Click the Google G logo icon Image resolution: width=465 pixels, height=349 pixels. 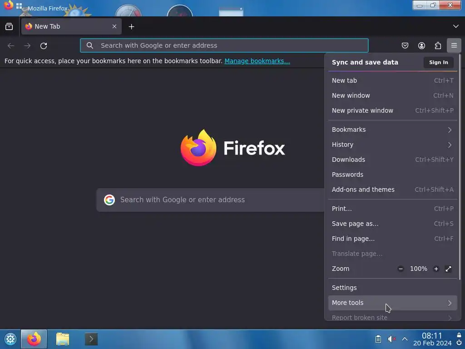pos(109,200)
